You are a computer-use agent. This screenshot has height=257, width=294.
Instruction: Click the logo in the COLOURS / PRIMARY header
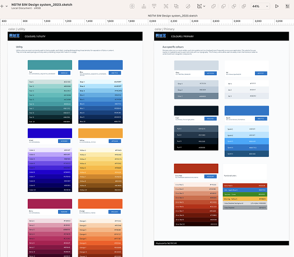click(161, 36)
